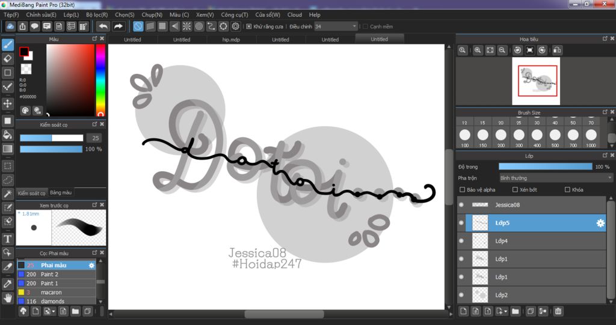Viewport: 616px width, 325px height.
Task: Click the export share icon in toolbar
Action: pos(22,26)
